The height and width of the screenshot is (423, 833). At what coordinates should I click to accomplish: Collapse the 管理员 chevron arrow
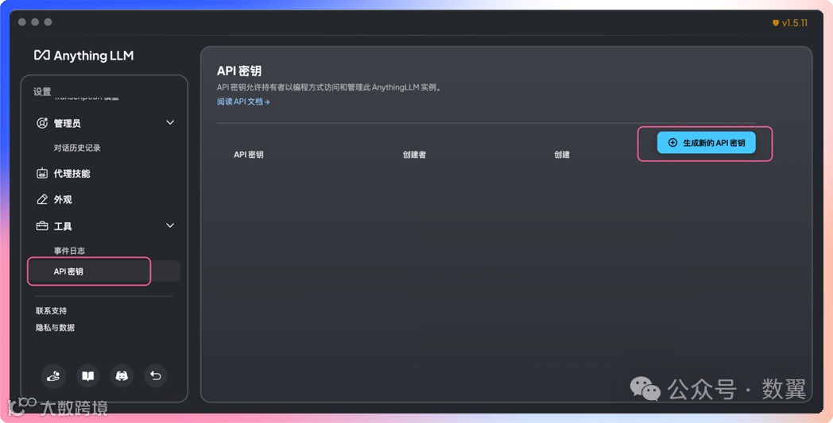coord(170,122)
